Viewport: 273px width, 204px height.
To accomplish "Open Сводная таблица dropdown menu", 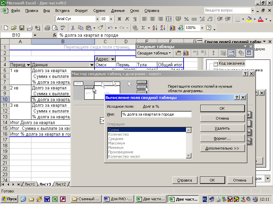I will (x=154, y=53).
